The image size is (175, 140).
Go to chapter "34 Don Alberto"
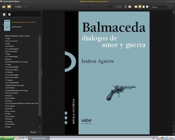[10, 124]
